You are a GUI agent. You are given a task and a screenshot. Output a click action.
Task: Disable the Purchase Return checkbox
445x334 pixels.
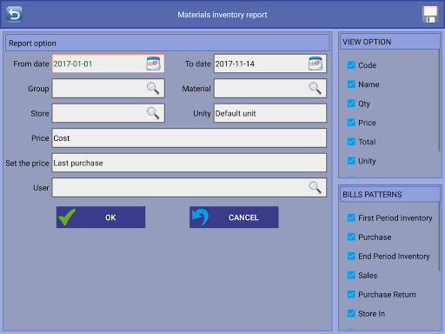coord(351,294)
